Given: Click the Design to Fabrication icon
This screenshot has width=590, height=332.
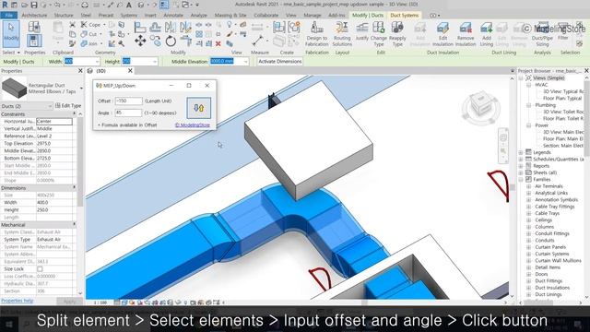Looking at the screenshot, I should (316, 34).
